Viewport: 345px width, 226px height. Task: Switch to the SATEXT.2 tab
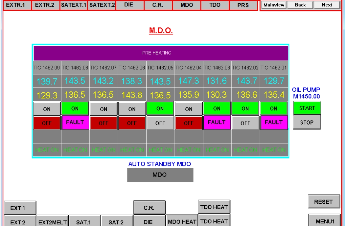click(x=101, y=5)
